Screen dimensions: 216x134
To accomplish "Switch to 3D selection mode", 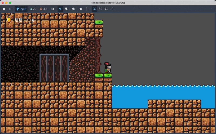I will tap(43, 9).
